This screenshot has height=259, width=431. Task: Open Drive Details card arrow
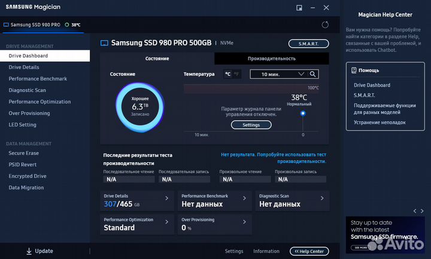(167, 198)
